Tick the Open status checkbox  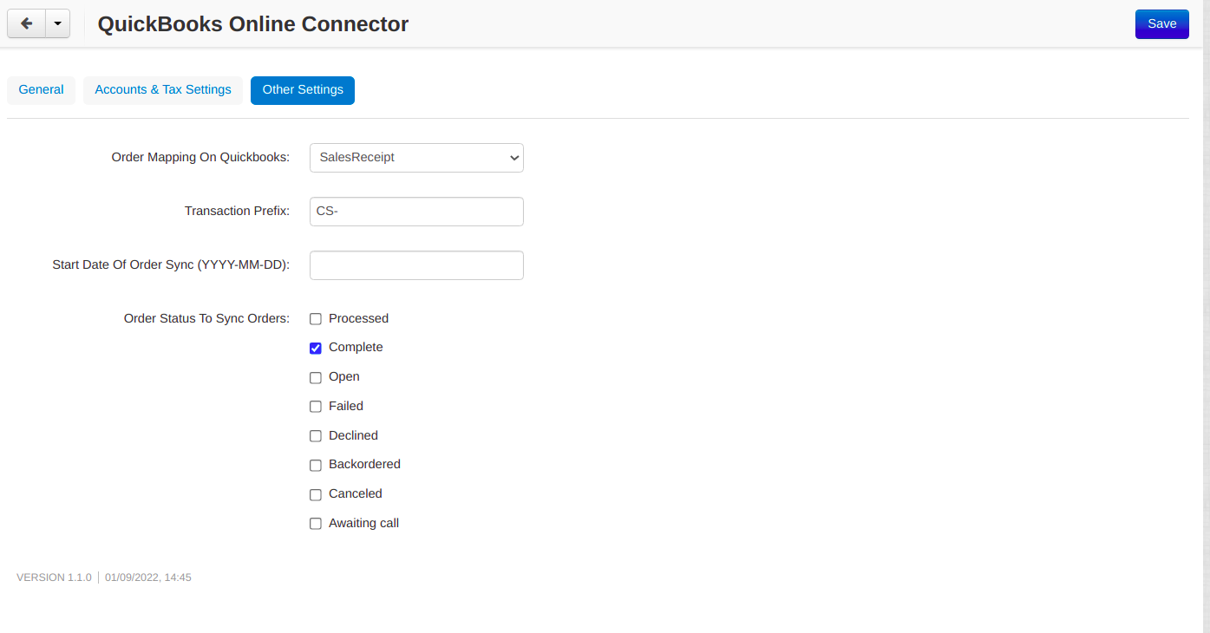[316, 377]
